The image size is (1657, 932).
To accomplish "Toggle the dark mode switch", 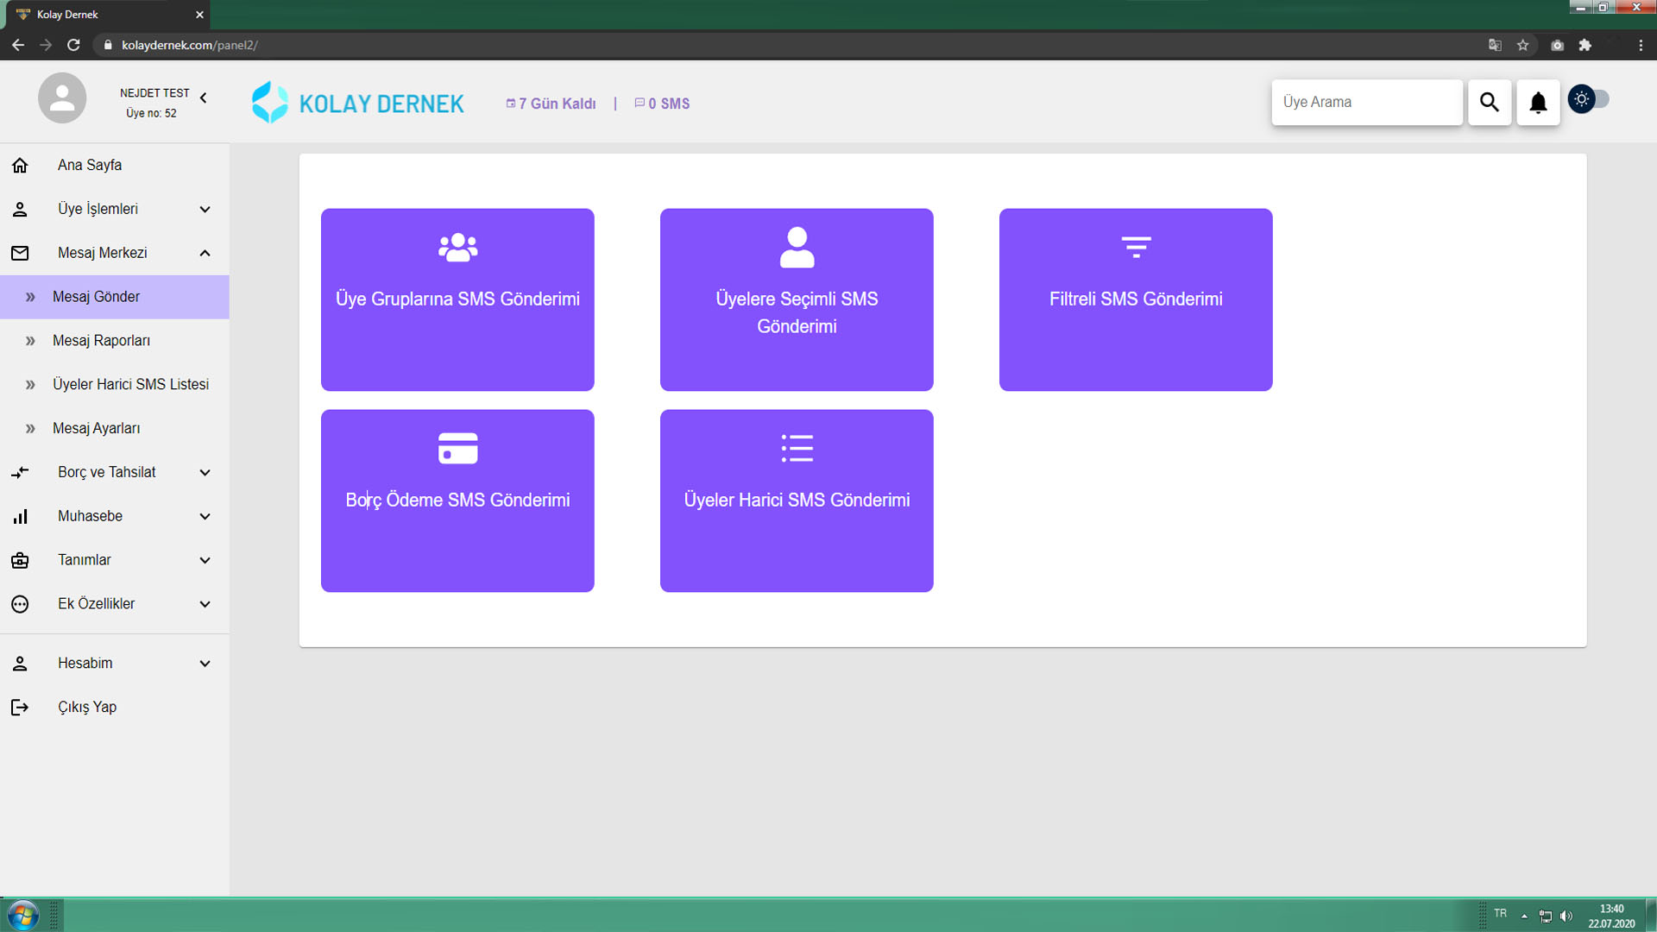I will (1589, 99).
